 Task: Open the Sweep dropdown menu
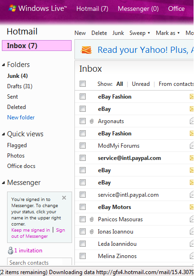tap(140, 33)
